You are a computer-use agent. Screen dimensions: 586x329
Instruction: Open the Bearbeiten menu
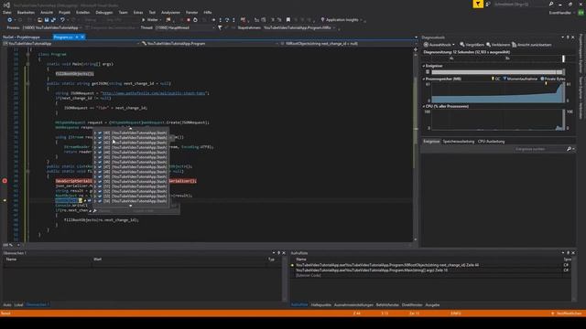click(x=26, y=12)
